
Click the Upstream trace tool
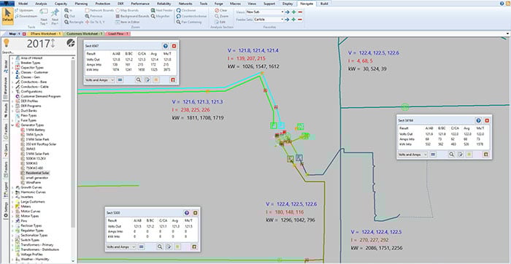click(24, 10)
